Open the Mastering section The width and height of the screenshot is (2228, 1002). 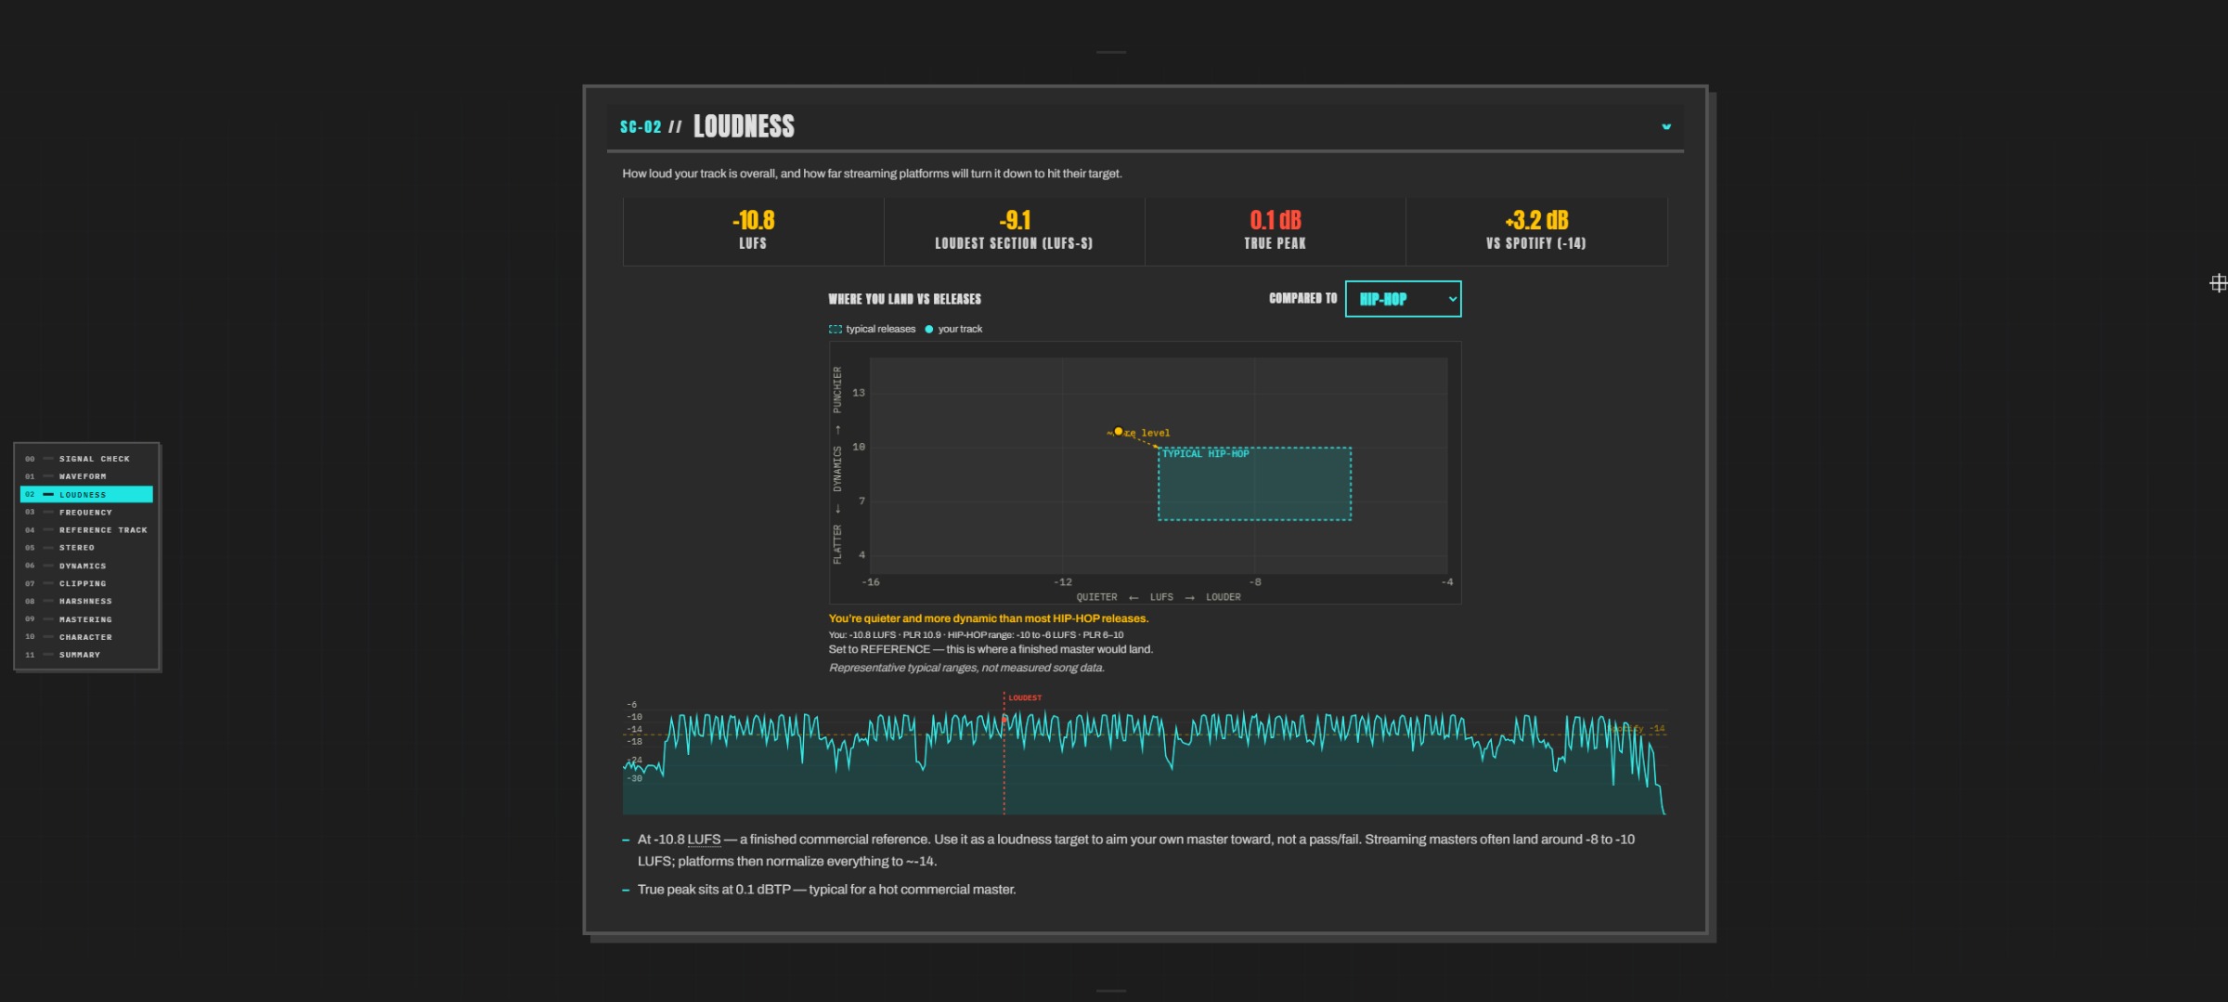86,618
